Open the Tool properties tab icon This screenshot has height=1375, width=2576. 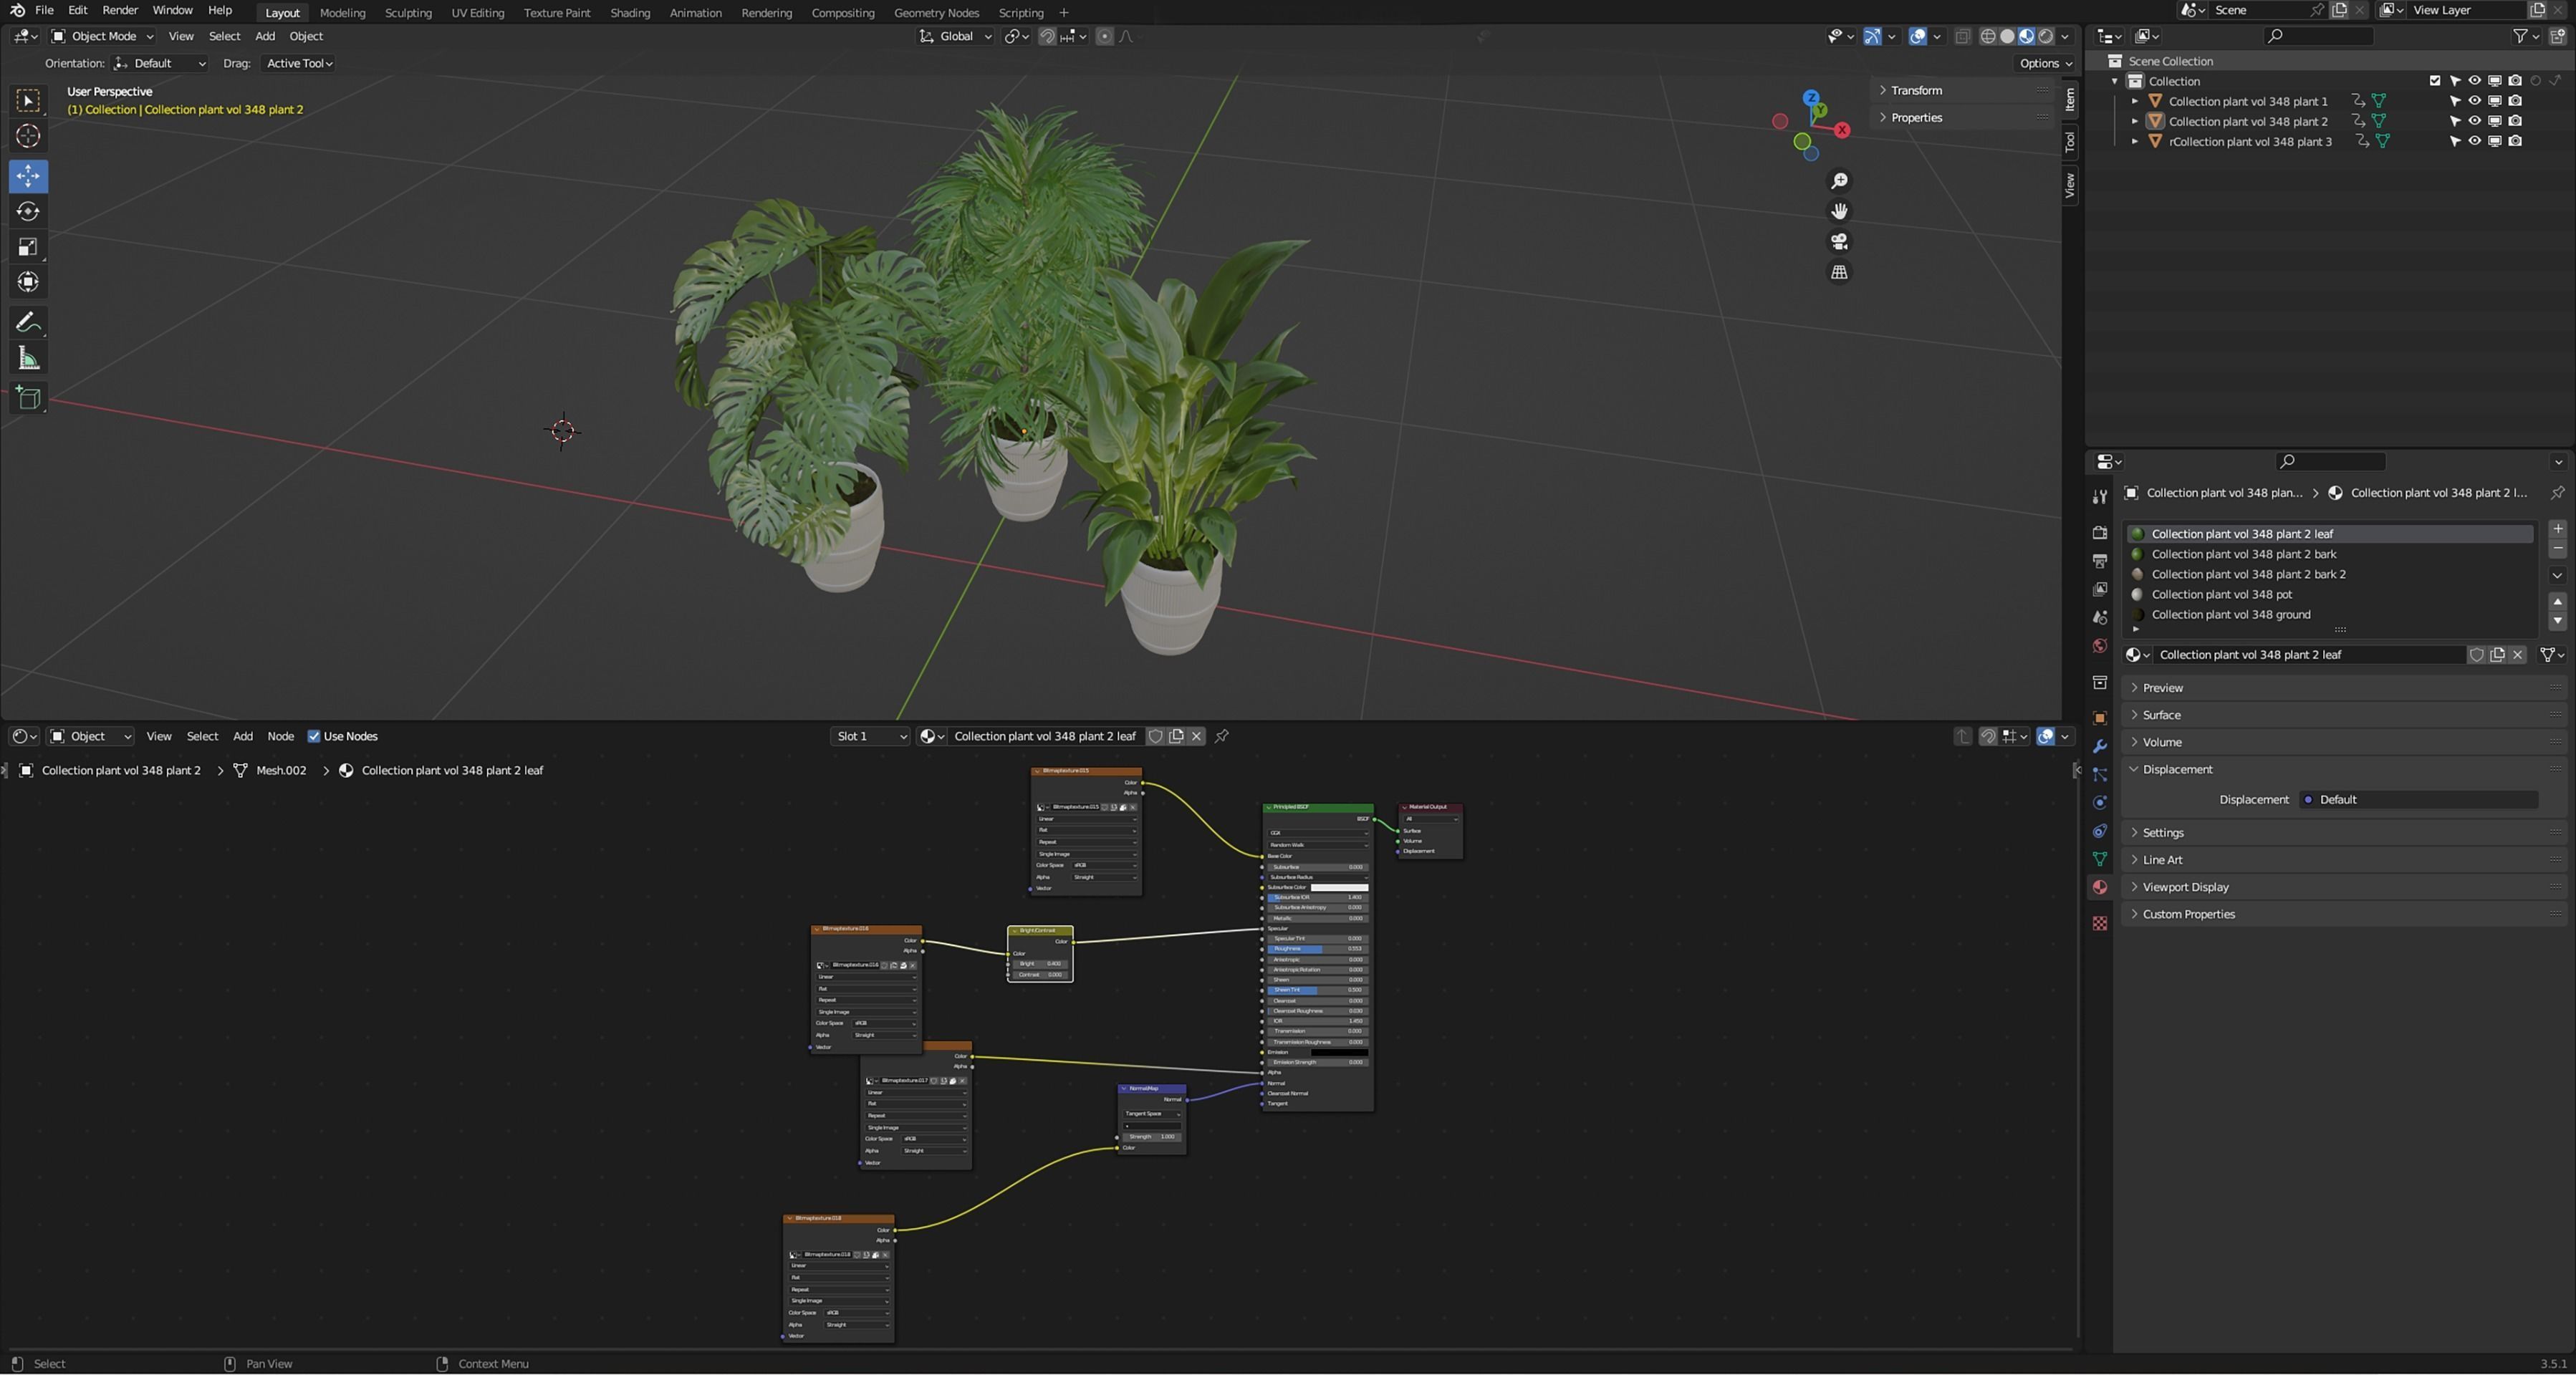click(x=2099, y=497)
